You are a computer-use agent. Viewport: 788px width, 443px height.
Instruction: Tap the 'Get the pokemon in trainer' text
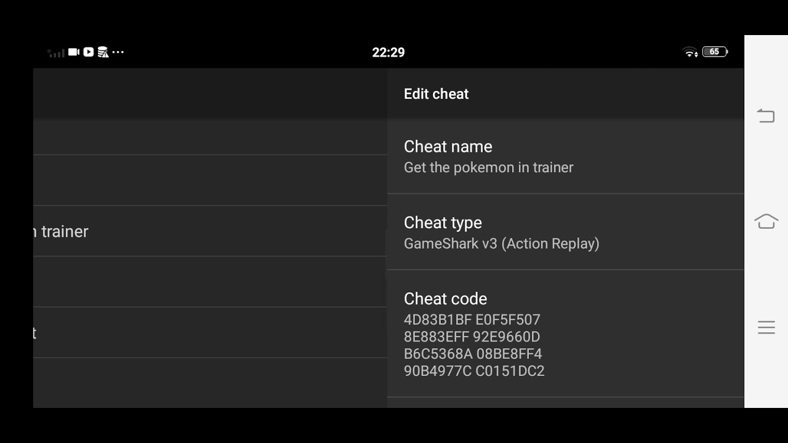[488, 167]
